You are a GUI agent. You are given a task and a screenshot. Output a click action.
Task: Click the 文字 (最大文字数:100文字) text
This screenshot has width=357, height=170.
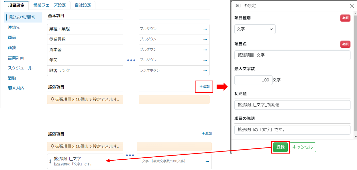coord(164,161)
